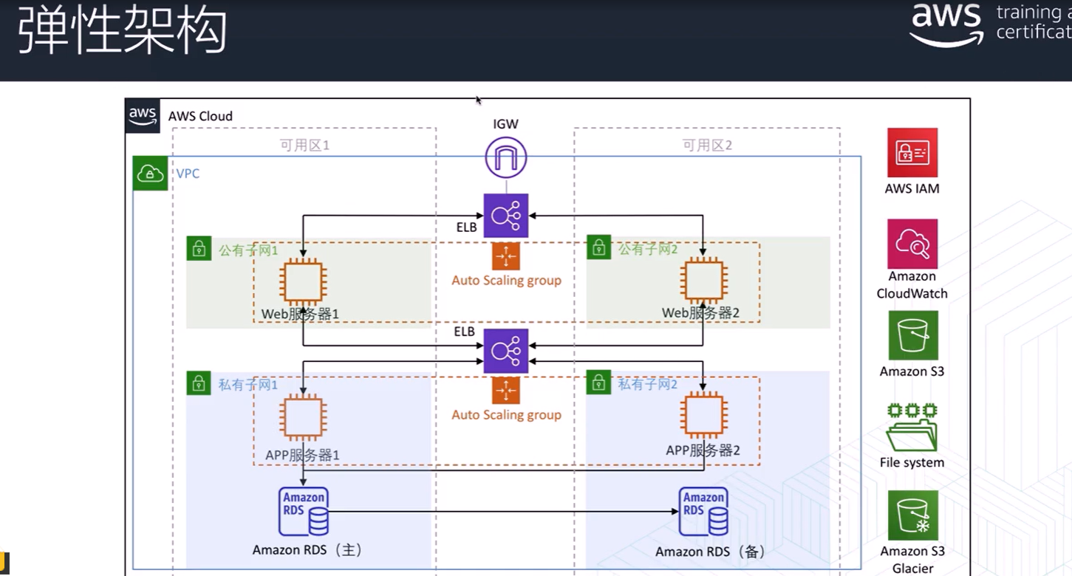Click the 公有子网2 label text

coord(648,249)
